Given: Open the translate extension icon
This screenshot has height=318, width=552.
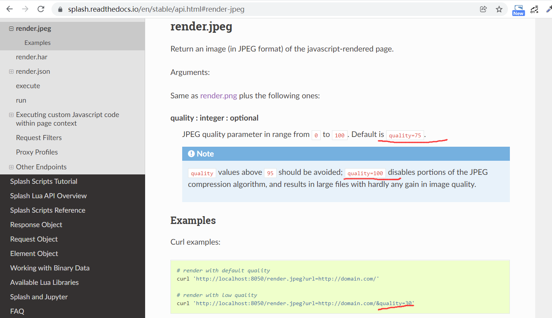Looking at the screenshot, I should (534, 9).
